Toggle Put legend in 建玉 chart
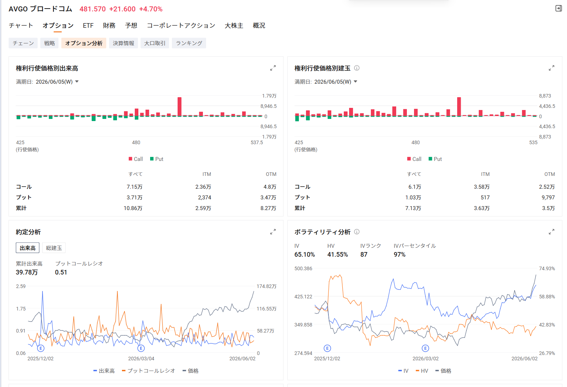The height and width of the screenshot is (387, 567). [435, 159]
